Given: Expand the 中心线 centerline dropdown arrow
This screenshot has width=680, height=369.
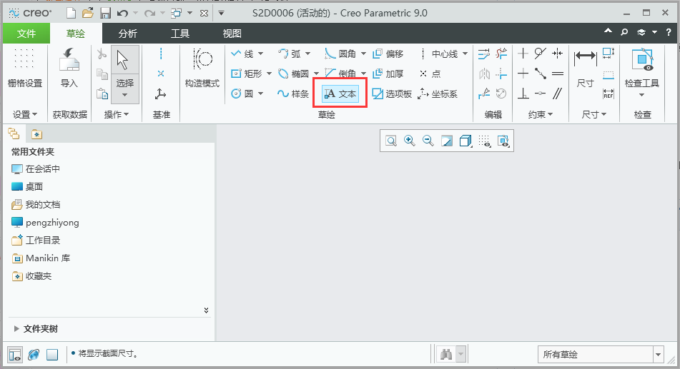Looking at the screenshot, I should point(465,54).
